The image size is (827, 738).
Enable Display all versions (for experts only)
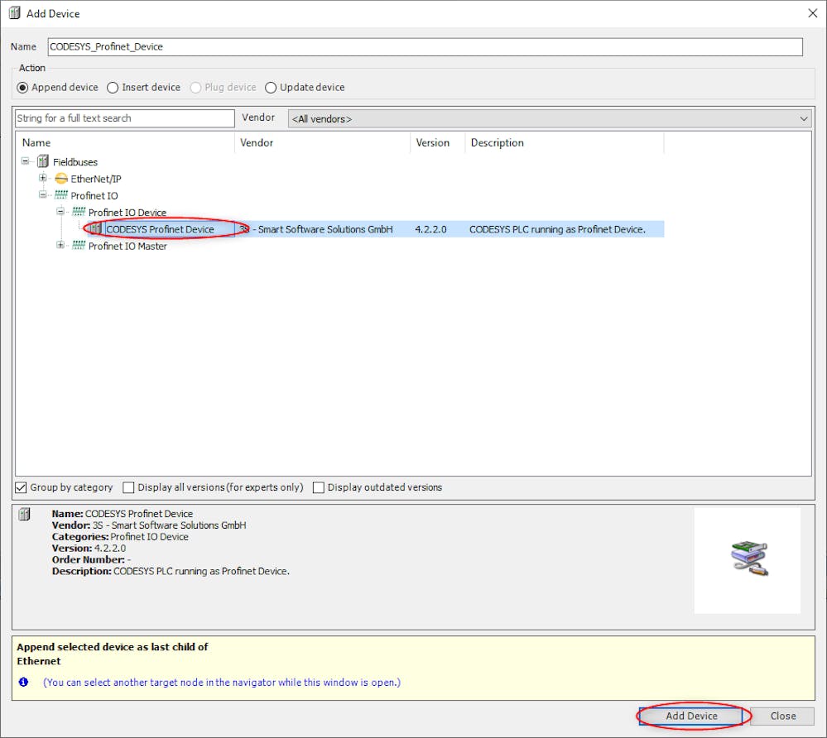pyautogui.click(x=128, y=487)
